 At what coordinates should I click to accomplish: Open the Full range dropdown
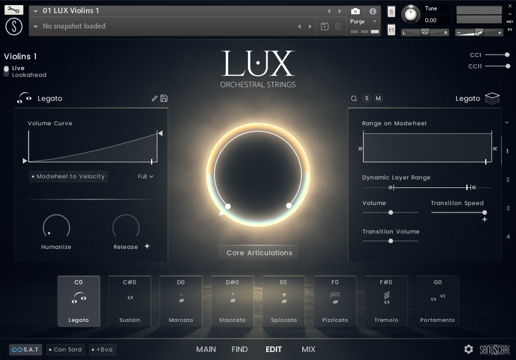[145, 177]
